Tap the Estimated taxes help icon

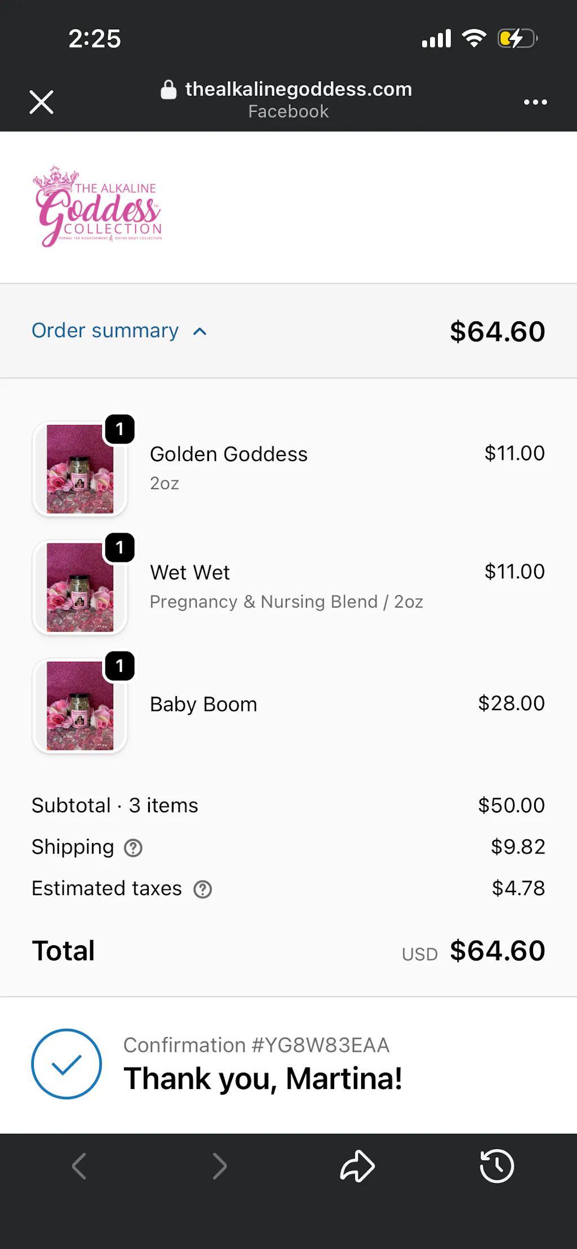[202, 889]
